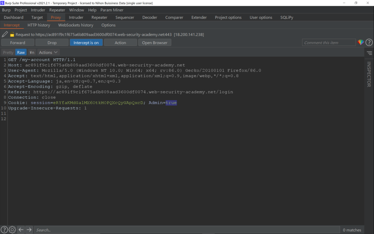Toggle the Intercept is on button
This screenshot has height=234, width=374.
coord(86,43)
